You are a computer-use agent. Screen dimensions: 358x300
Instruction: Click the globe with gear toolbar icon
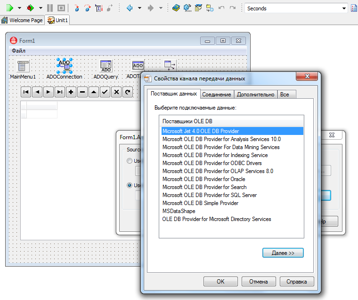187,8
